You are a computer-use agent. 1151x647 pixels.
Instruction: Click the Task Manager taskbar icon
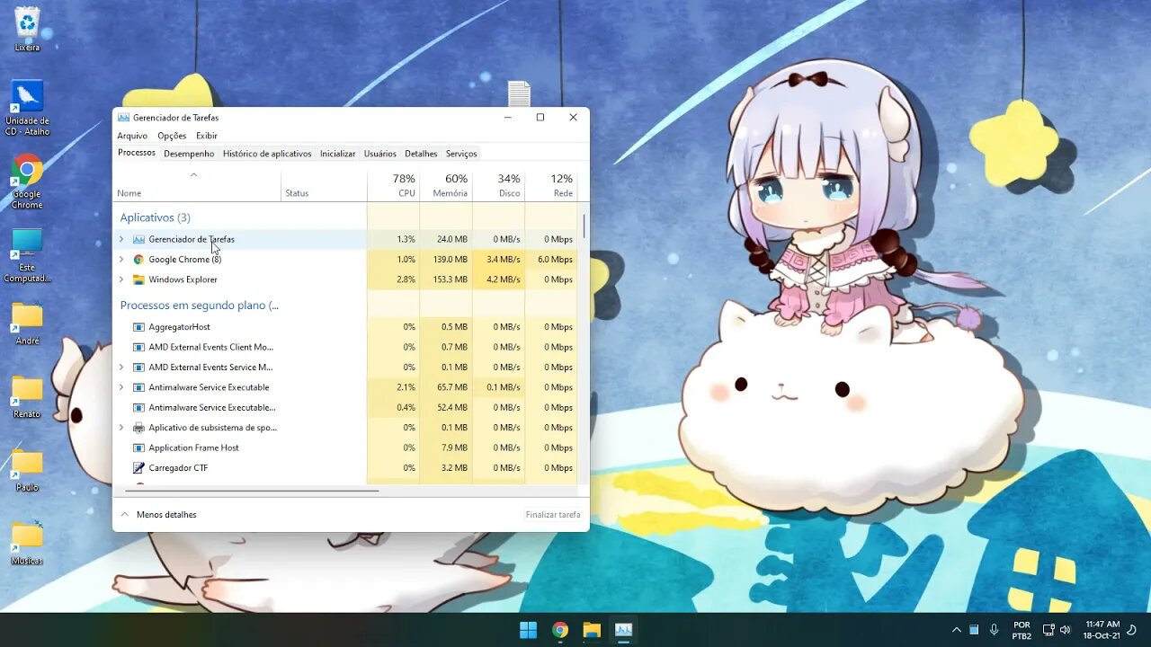623,630
